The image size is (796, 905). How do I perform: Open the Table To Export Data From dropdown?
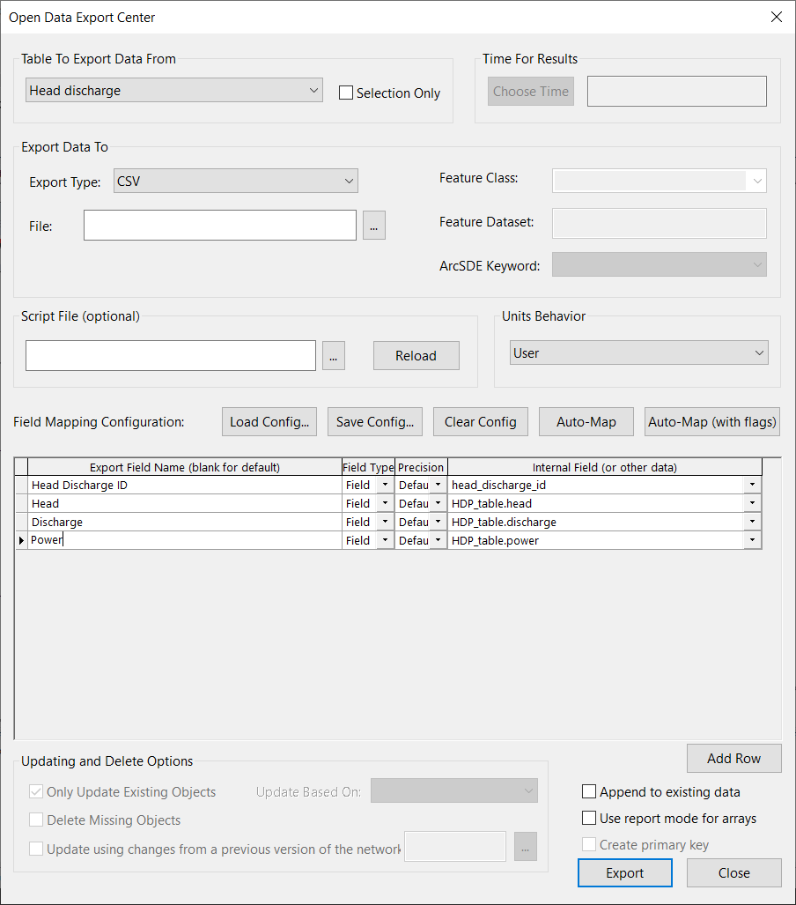313,89
